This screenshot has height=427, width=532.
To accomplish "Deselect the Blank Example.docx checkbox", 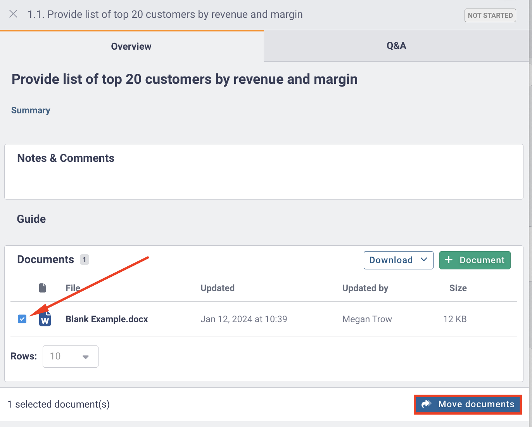I will pyautogui.click(x=22, y=319).
